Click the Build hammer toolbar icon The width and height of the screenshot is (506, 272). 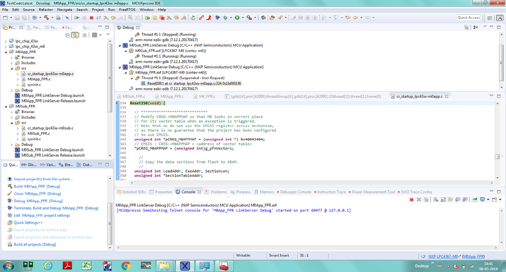tap(47, 18)
